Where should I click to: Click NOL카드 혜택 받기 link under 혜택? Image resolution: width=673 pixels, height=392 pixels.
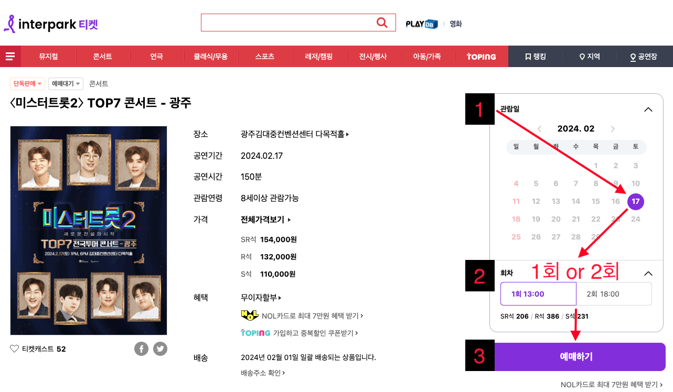(x=312, y=316)
